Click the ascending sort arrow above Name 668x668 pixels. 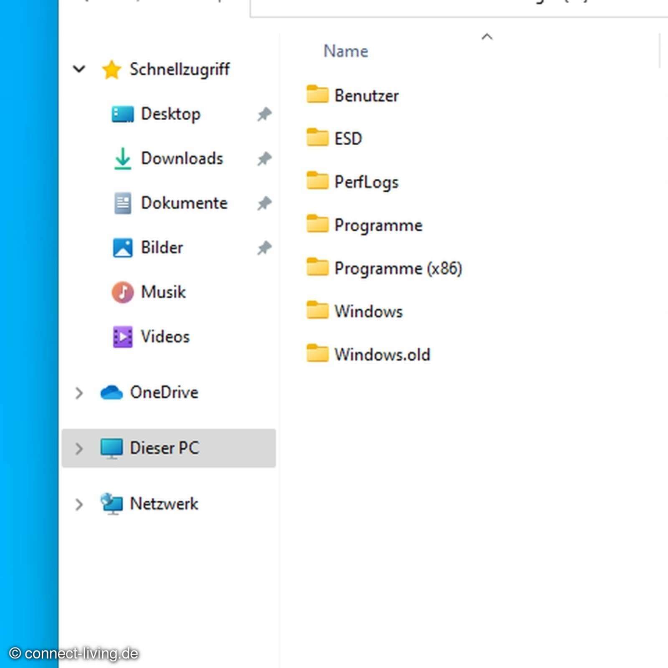pyautogui.click(x=487, y=37)
